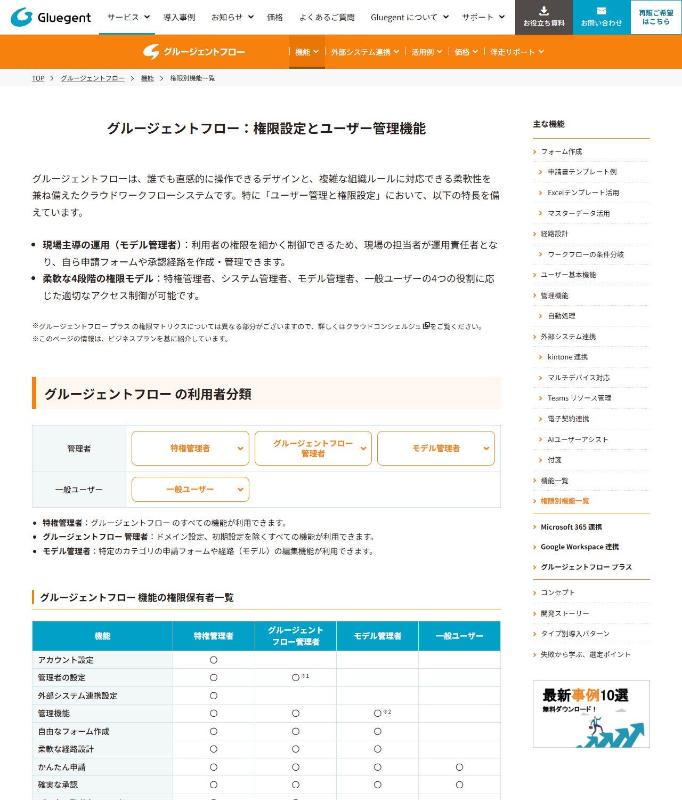Open Teams リソース管理 sidebar link
This screenshot has width=682, height=800.
click(580, 398)
